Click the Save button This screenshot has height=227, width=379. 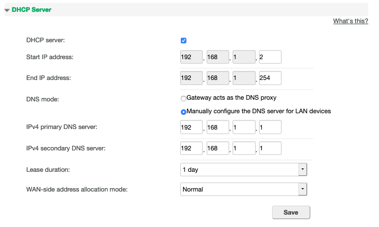[x=291, y=212]
